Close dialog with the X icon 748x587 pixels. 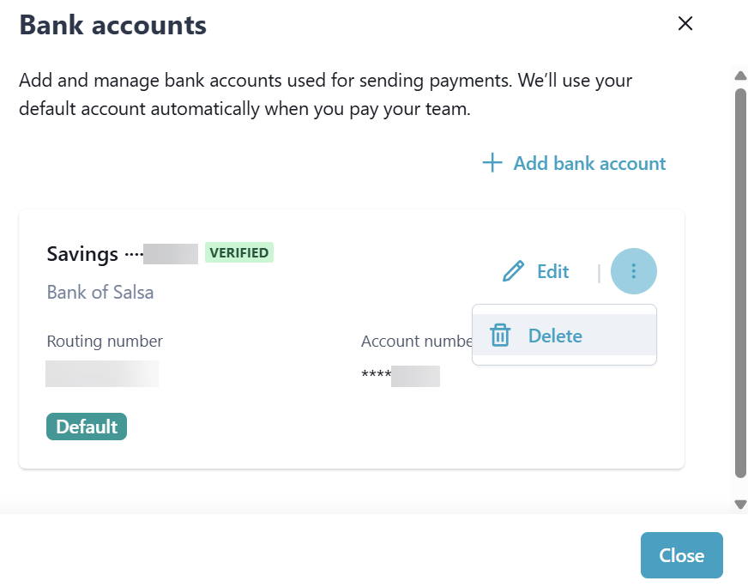pyautogui.click(x=685, y=24)
